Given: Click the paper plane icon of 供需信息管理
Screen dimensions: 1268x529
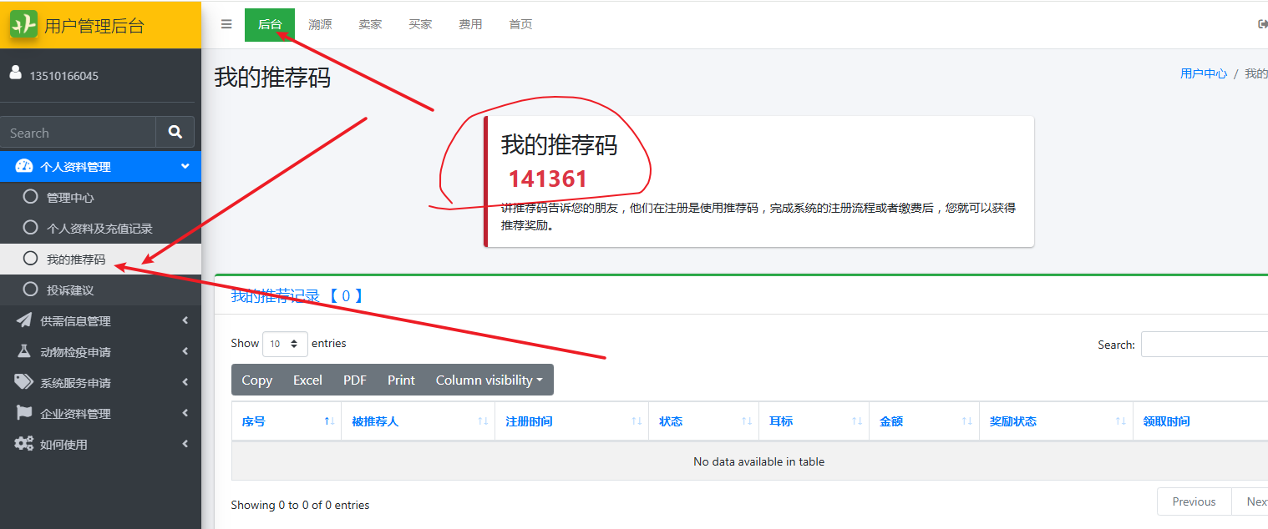Looking at the screenshot, I should [24, 320].
